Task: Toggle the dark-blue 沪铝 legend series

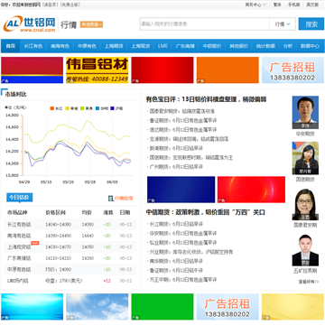Action: (116, 108)
